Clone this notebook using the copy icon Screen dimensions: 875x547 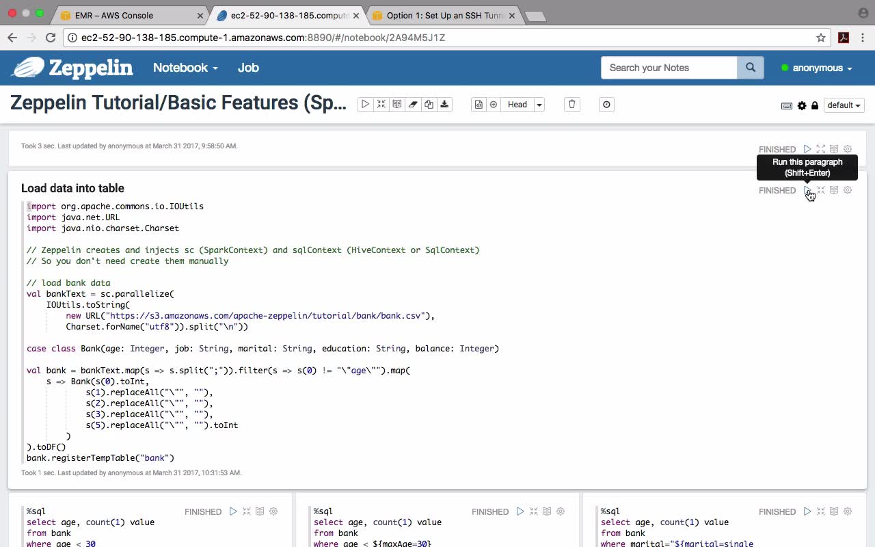pyautogui.click(x=429, y=105)
